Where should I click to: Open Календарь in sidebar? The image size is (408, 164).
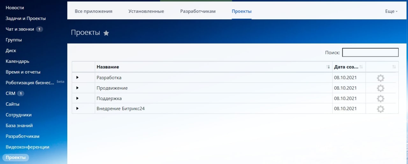coord(18,61)
